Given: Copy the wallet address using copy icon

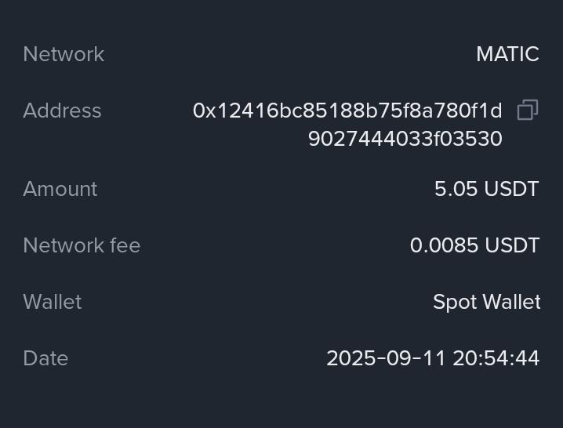Looking at the screenshot, I should point(528,111).
